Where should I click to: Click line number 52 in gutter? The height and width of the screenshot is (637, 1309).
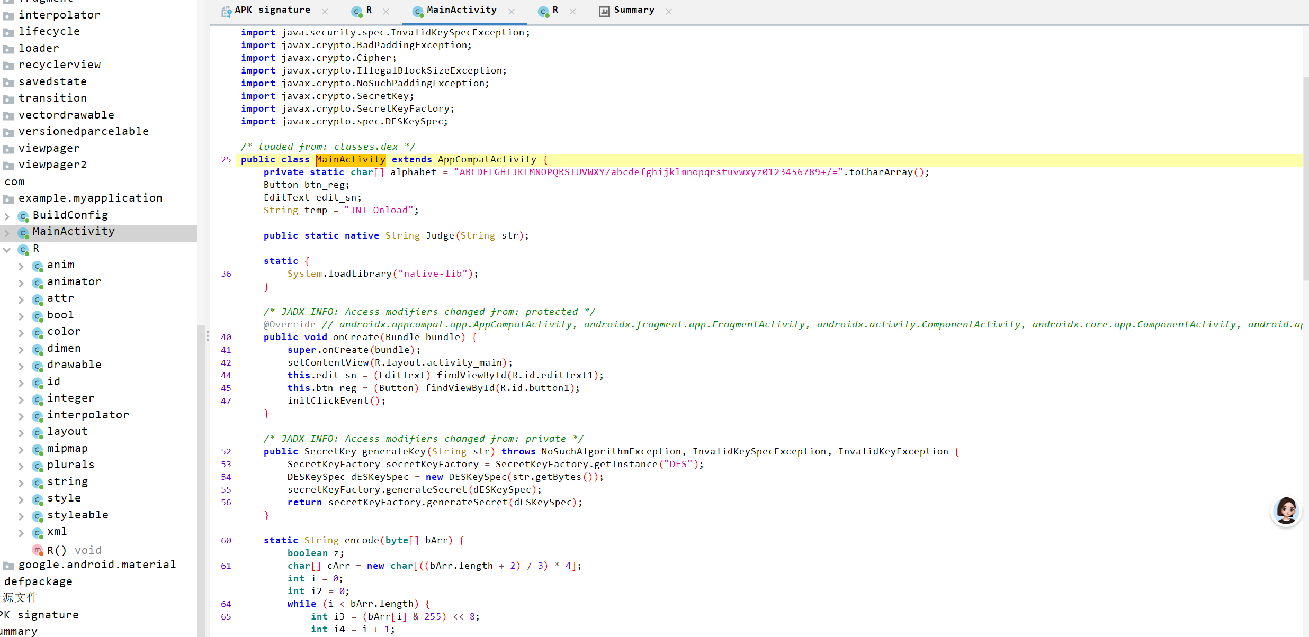pos(226,451)
